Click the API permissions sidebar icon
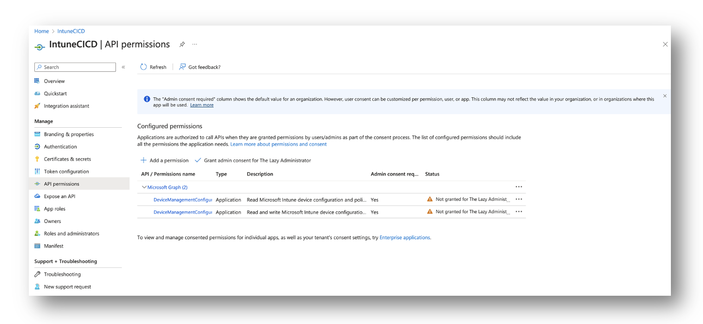Viewport: 703px width, 324px height. 37,184
